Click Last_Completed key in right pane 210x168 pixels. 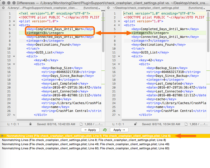(170, 84)
